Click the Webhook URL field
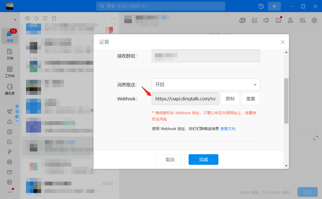 (185, 99)
